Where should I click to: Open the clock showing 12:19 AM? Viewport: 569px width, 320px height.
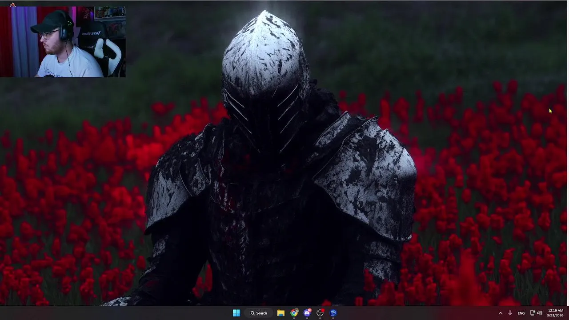(556, 313)
